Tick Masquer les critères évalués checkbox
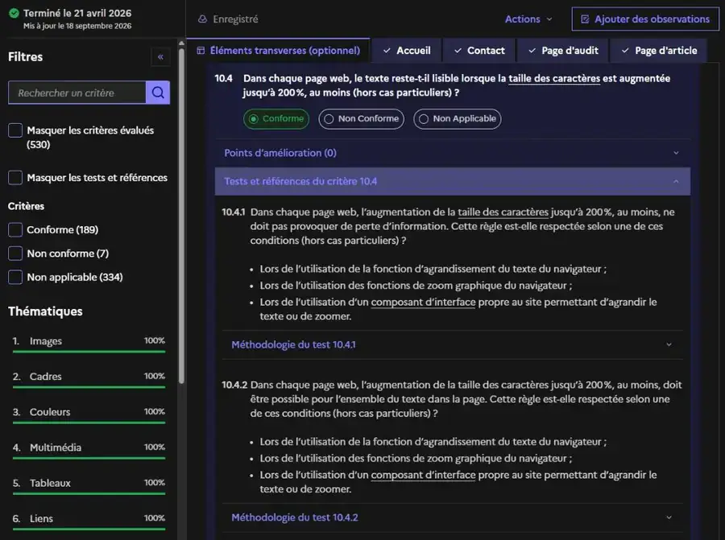Screen dimensions: 725x540 pos(15,130)
